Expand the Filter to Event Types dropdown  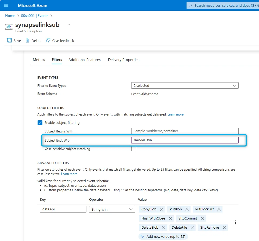coord(185,85)
